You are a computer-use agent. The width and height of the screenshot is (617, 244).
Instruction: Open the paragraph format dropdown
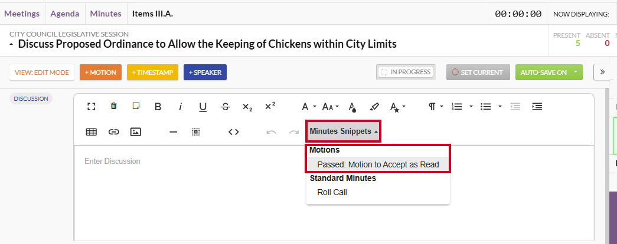click(436, 107)
